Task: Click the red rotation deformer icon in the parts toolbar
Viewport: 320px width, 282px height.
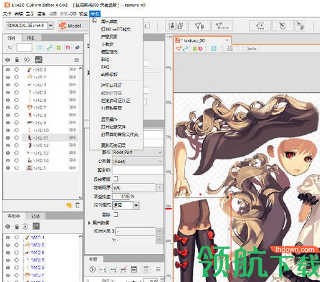Action: (68, 47)
